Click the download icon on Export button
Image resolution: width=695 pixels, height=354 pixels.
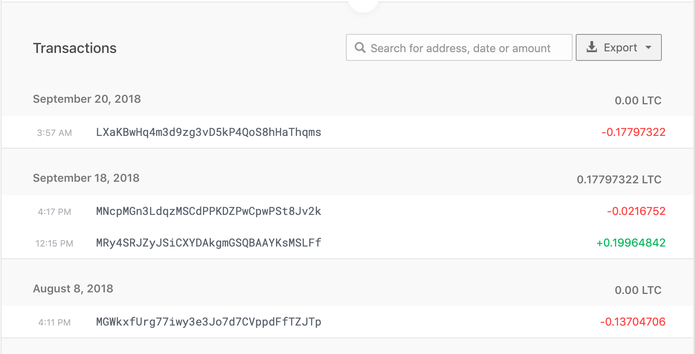(591, 47)
